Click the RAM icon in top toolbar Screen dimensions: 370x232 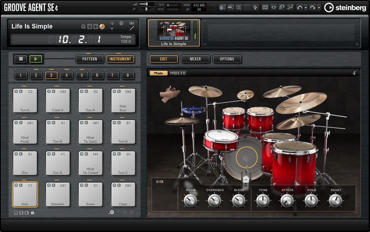coord(265,7)
